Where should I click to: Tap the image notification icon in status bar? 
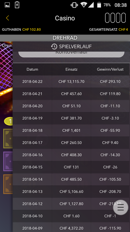point(7,5)
